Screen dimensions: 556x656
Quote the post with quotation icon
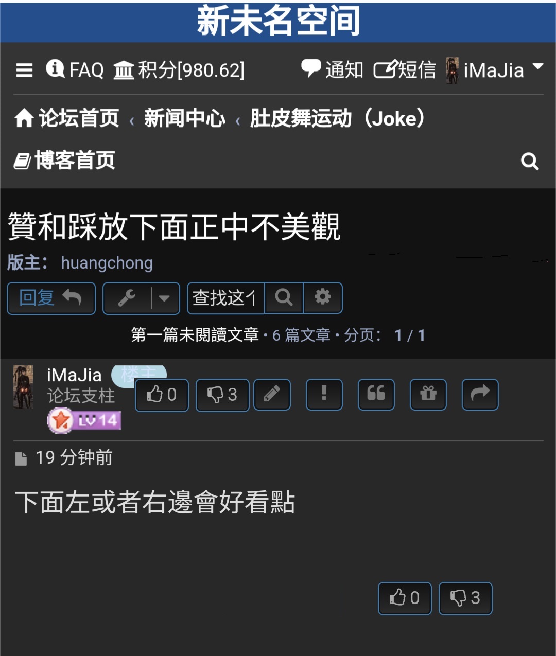pyautogui.click(x=376, y=395)
